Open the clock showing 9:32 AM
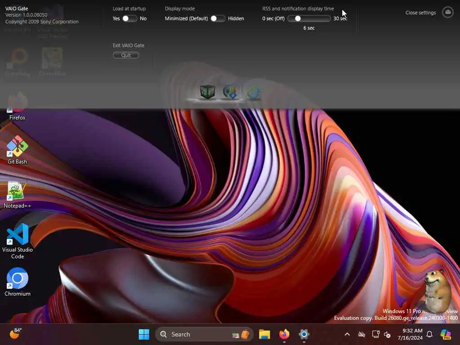 [x=410, y=334]
